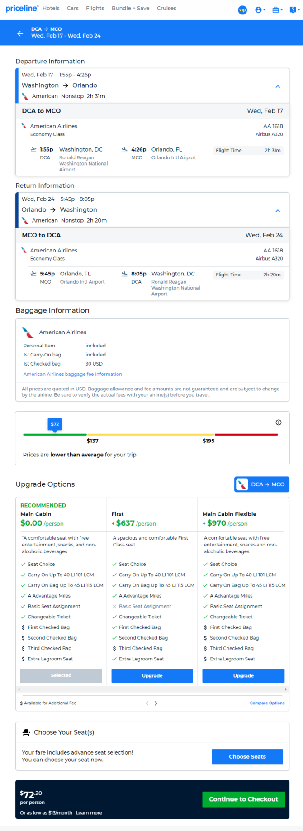Click the Compare Options link
Viewport: 303px width, 831px height.
267,703
